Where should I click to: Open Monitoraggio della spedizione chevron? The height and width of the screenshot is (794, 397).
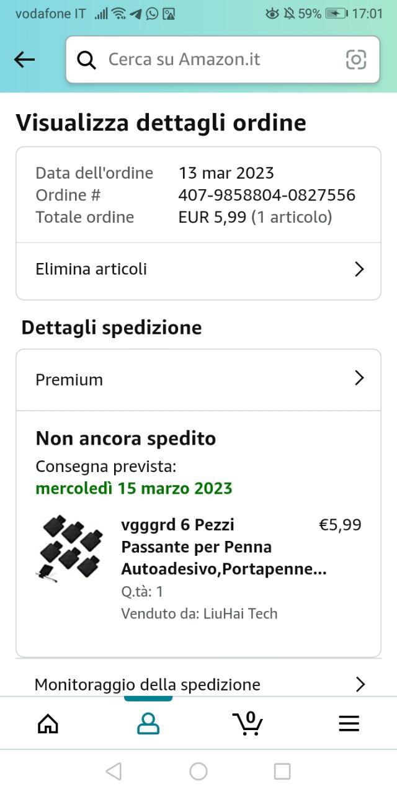click(360, 684)
